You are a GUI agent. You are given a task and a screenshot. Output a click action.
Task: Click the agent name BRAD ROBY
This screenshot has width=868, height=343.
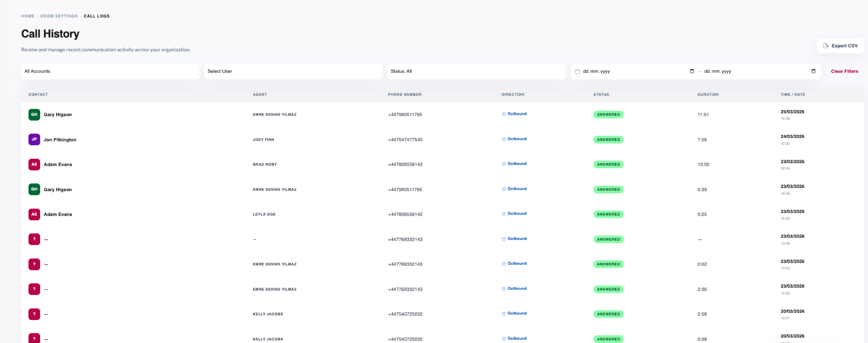[265, 164]
